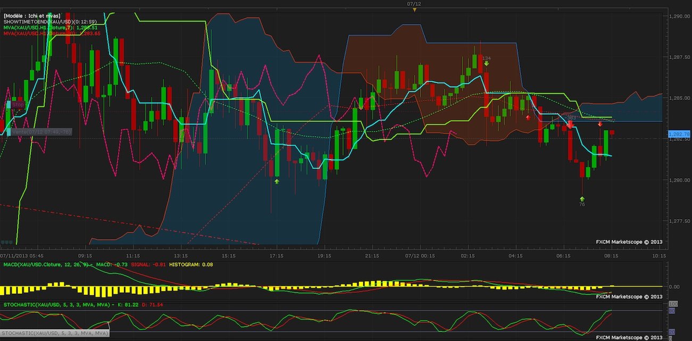Click the green down arrow marker labeled 134
This screenshot has width=692, height=341.
tap(487, 63)
